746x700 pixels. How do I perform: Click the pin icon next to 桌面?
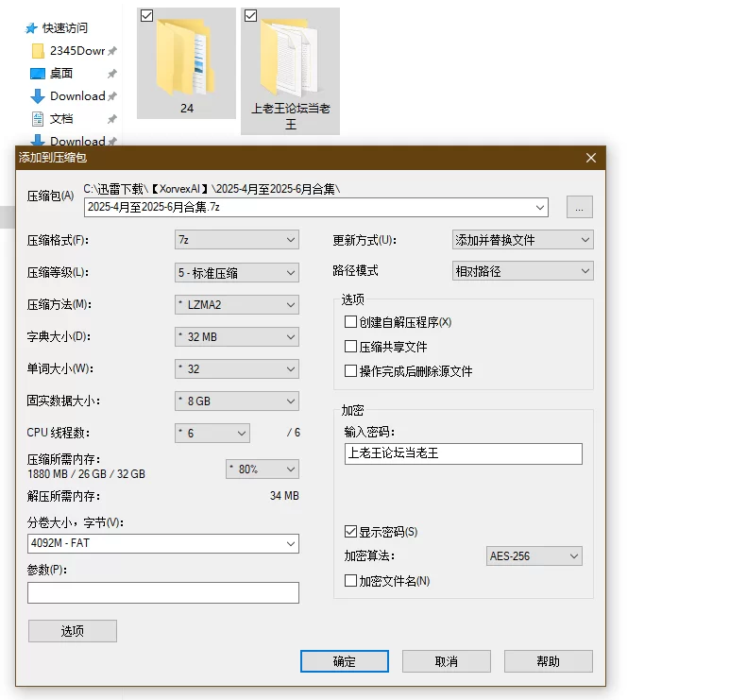[x=111, y=74]
